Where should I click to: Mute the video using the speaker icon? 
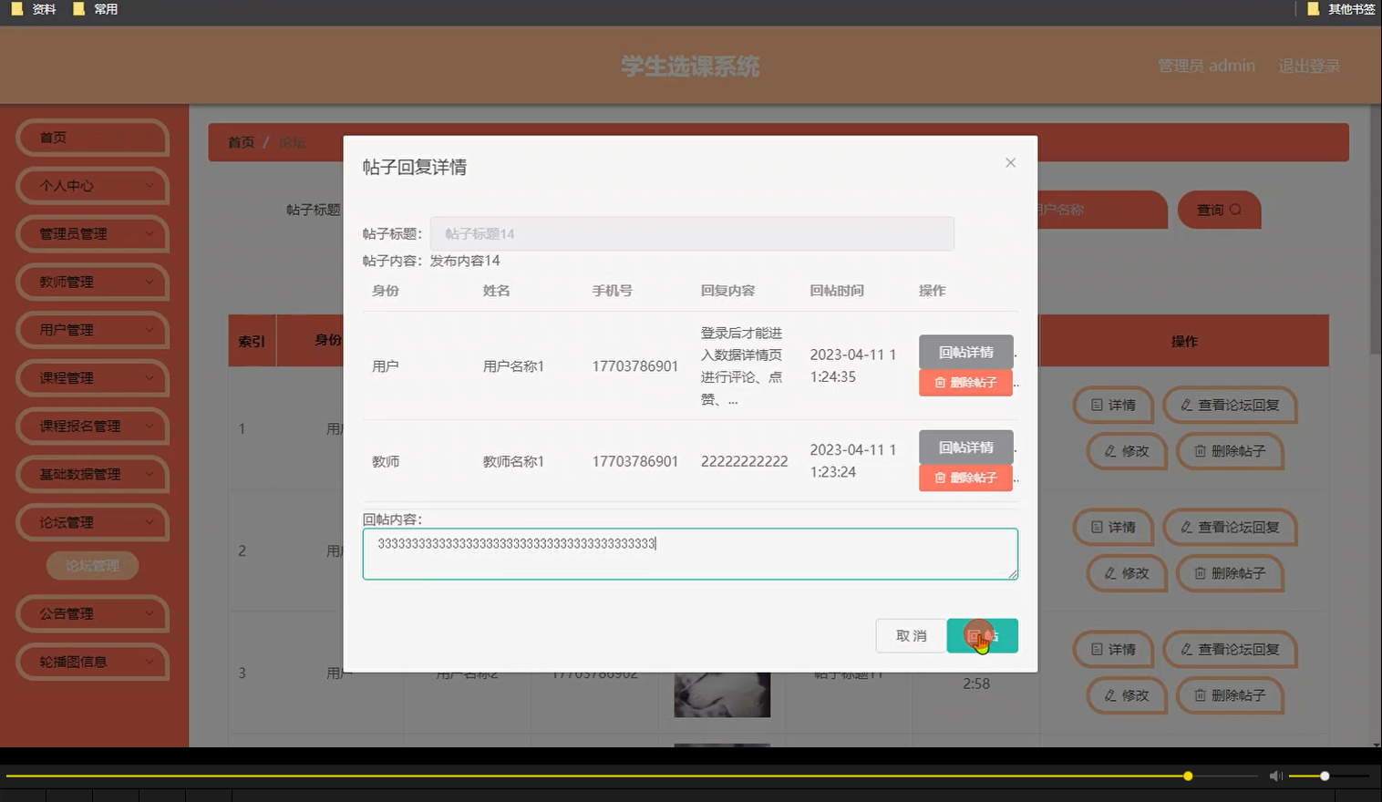click(1275, 776)
